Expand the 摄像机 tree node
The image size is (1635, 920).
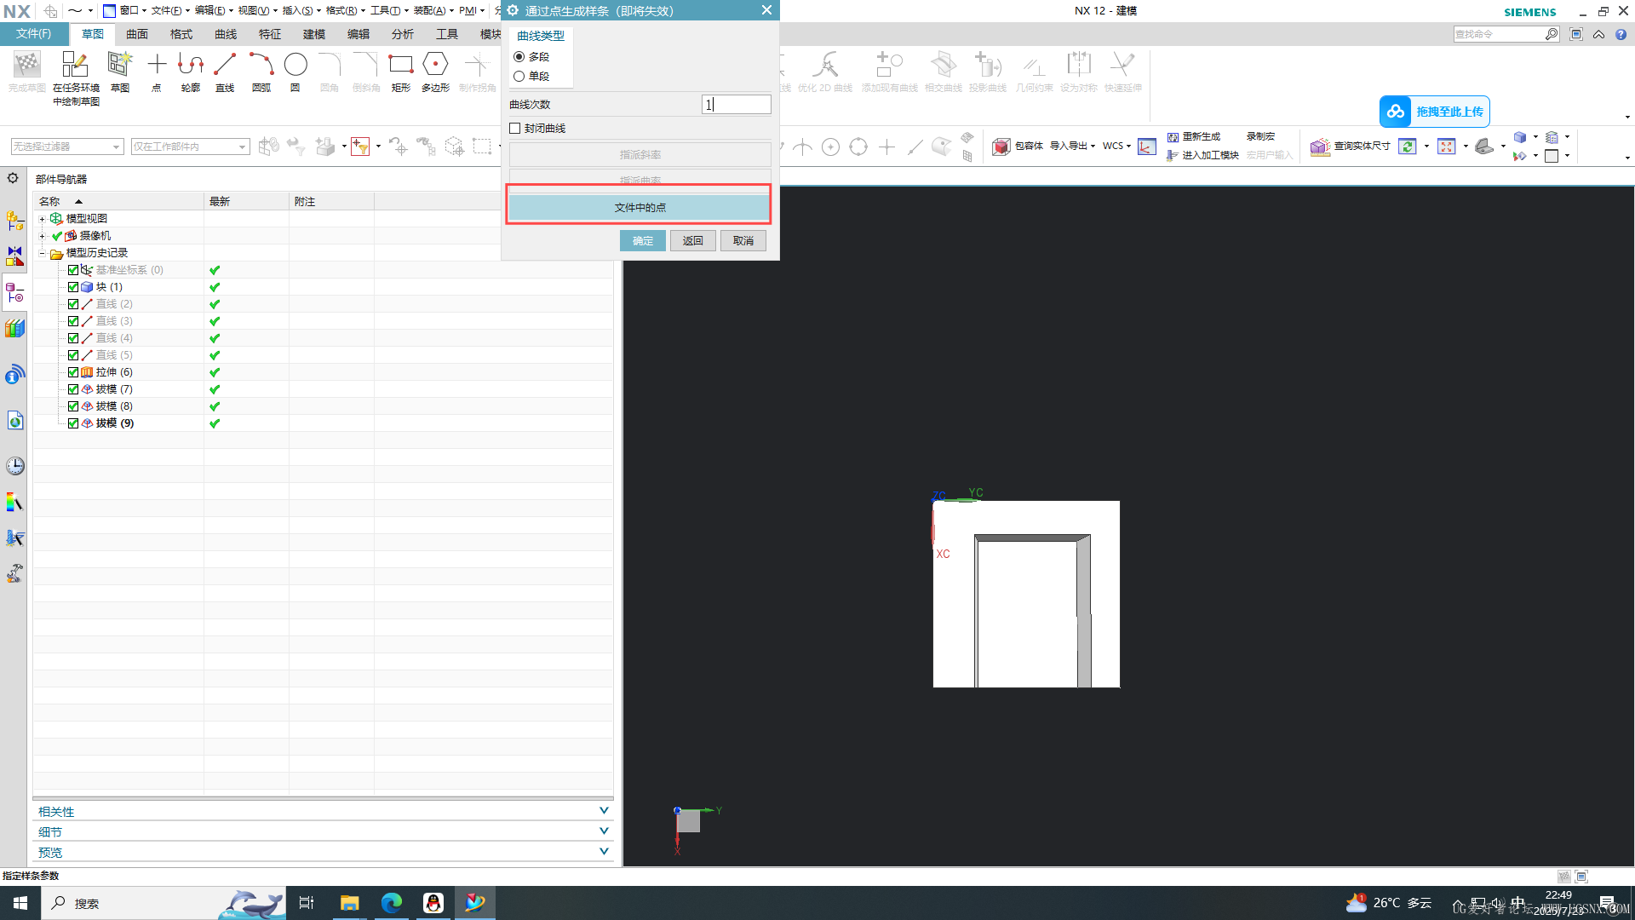42,236
